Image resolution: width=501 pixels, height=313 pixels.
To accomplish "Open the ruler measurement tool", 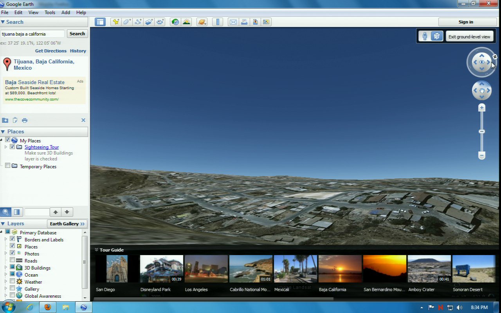I will [218, 22].
